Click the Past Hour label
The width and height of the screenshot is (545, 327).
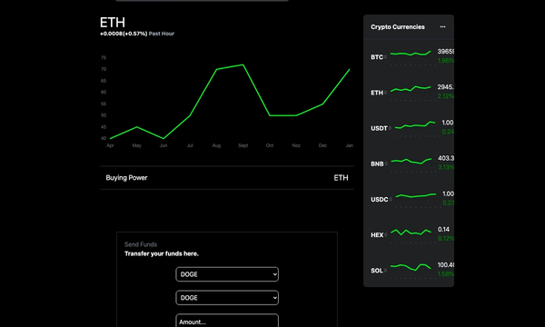[162, 34]
